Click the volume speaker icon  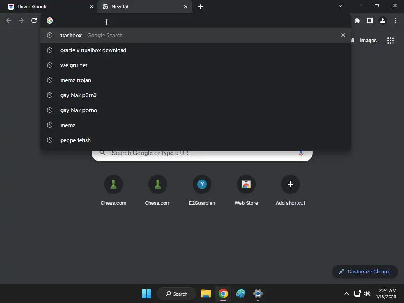coord(367,294)
